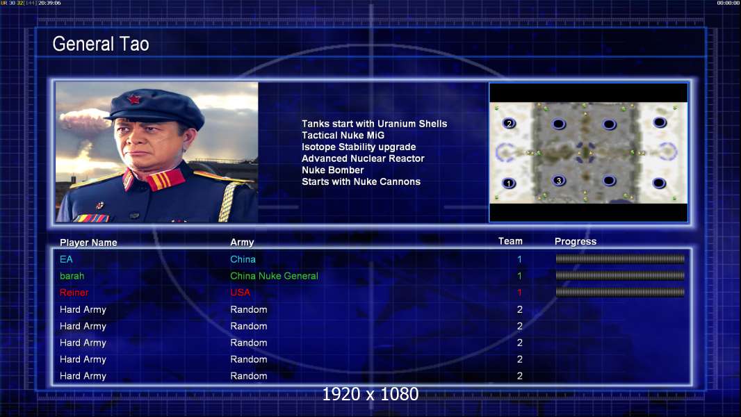741x417 pixels.
Task: Click the unnumbered start spot right of position 3
Action: coord(609,181)
